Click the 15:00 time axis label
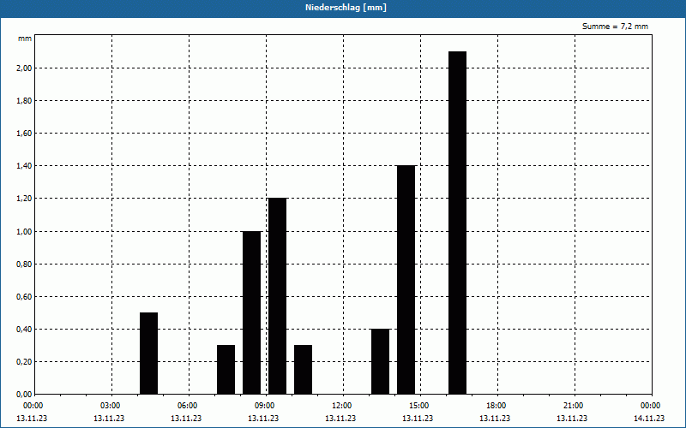This screenshot has height=428, width=686. click(418, 406)
